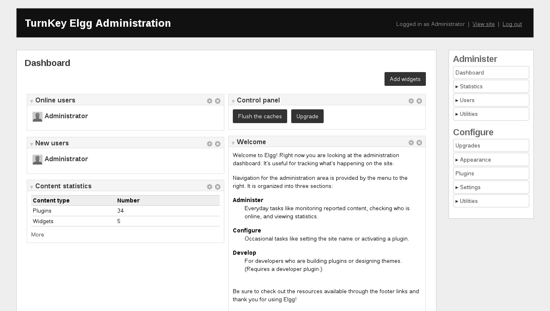Follow the Log out link
The image size is (550, 311).
[512, 24]
